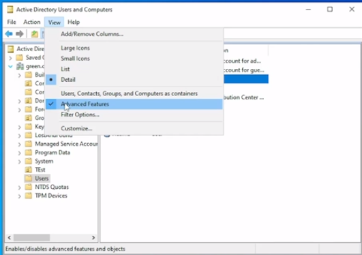The width and height of the screenshot is (362, 255).
Task: Click the tree scrollbar left arrow
Action: coord(10,238)
